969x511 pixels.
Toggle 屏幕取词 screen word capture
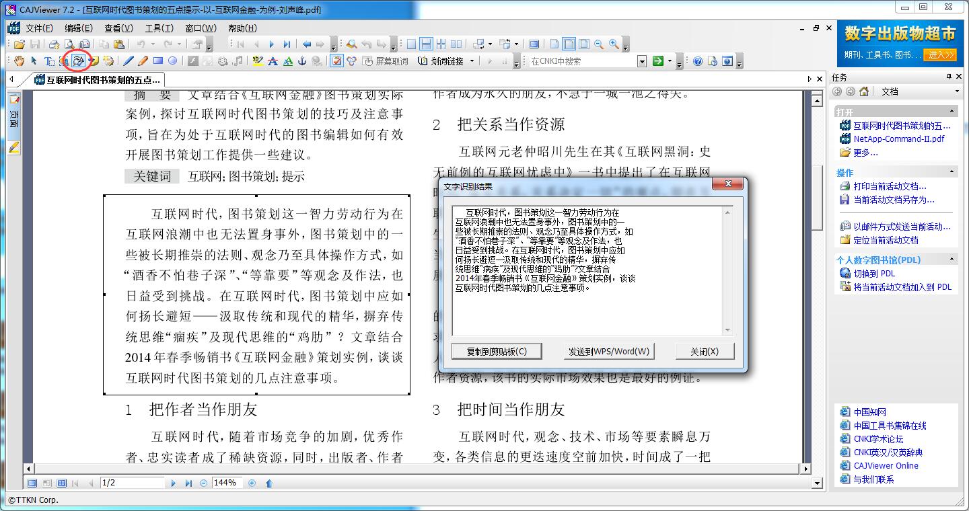pyautogui.click(x=385, y=61)
